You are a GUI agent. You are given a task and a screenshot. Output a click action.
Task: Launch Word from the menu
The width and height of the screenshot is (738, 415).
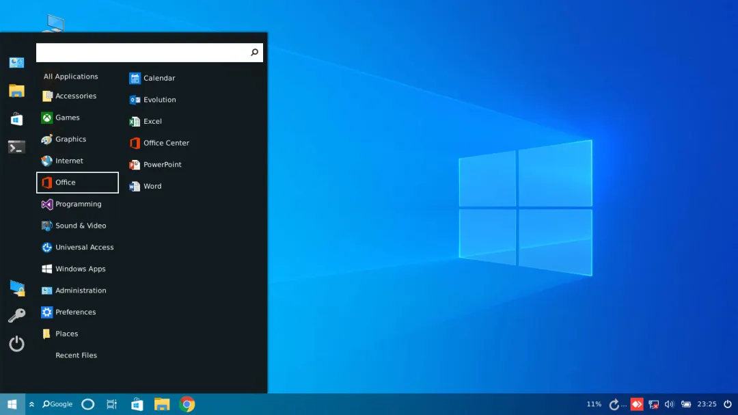point(146,187)
